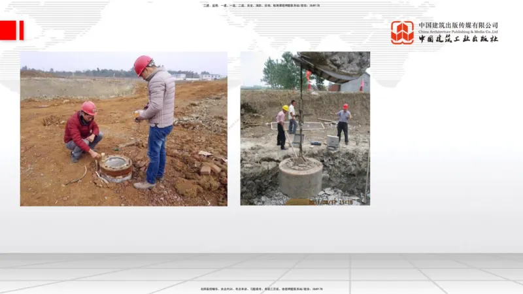Viewport: 523px width, 294px height.
Task: Click the large red square at top left
Action: pyautogui.click(x=8, y=30)
